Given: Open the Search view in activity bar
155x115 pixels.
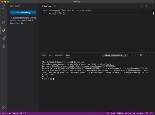Looking at the screenshot, I should 4,15.
